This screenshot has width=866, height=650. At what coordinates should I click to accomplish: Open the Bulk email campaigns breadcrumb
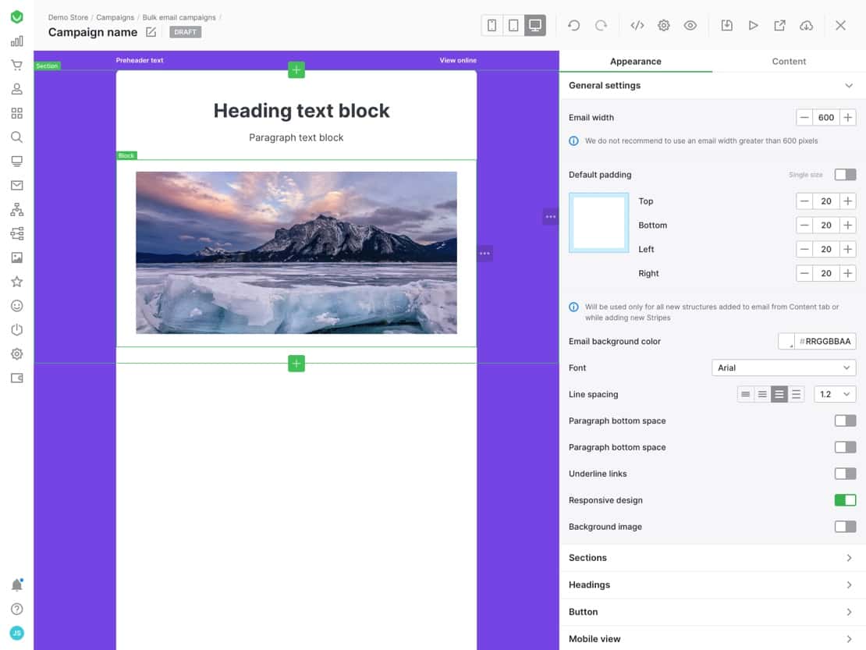[179, 18]
